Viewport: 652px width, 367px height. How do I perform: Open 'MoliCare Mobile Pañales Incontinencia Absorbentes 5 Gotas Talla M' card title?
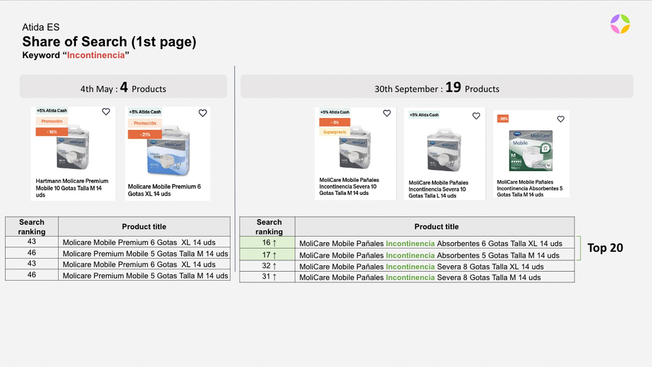click(x=530, y=188)
